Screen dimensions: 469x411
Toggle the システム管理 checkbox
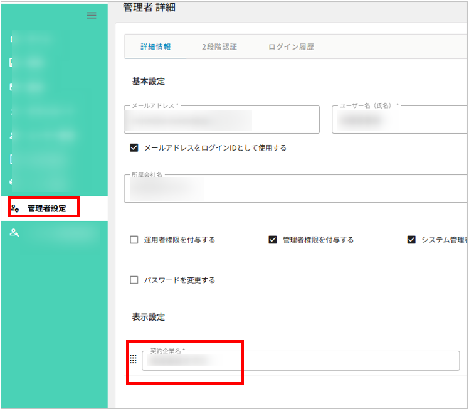411,240
